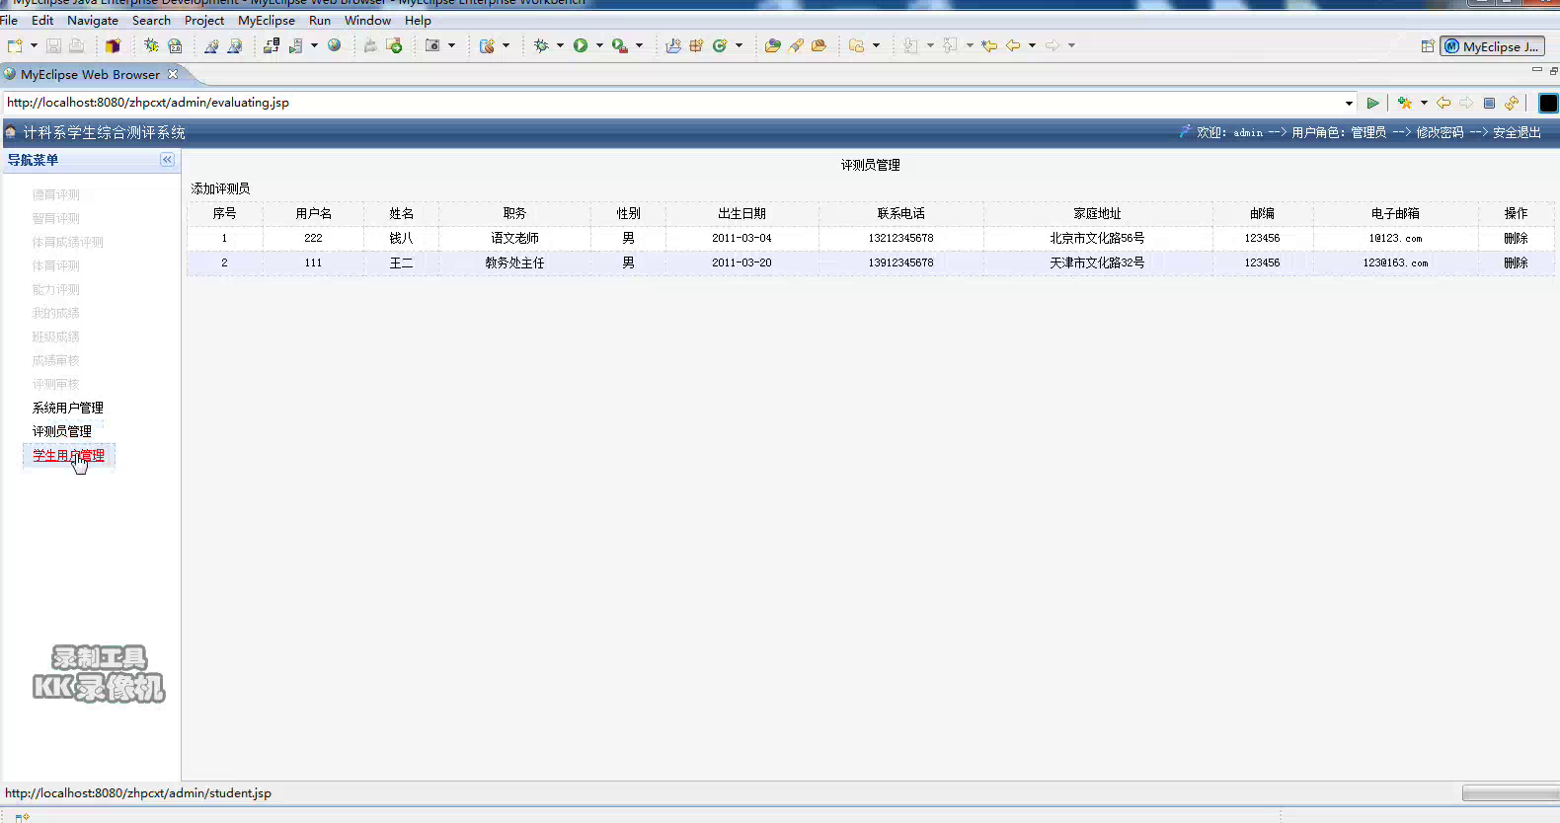
Task: Open the favorites star dropdown arrow
Action: click(x=1424, y=103)
